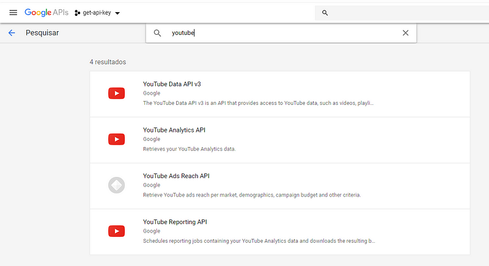Viewport: 489px width, 266px height.
Task: Clear the youtube search with X
Action: pos(405,33)
